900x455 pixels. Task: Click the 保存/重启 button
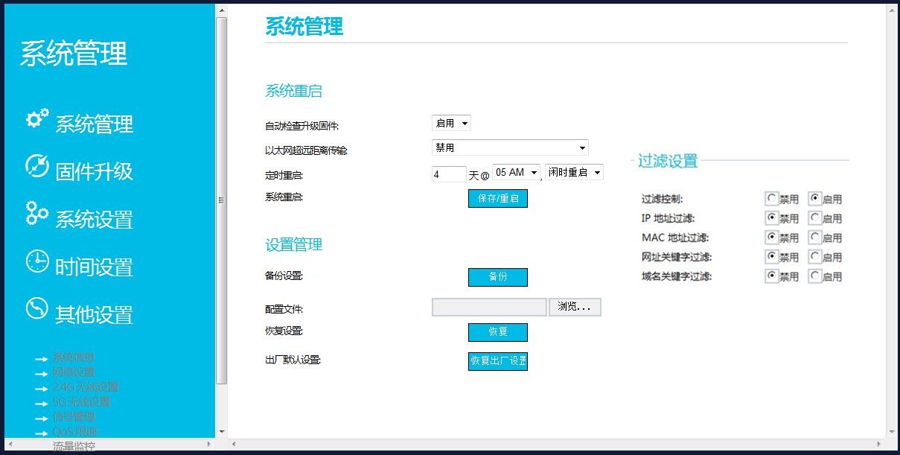coord(498,199)
